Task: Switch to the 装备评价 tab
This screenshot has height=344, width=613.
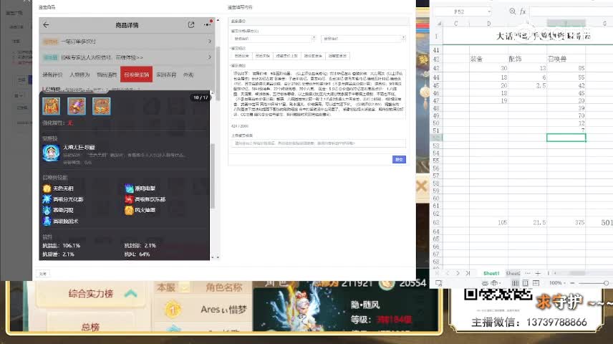Action: [52, 75]
